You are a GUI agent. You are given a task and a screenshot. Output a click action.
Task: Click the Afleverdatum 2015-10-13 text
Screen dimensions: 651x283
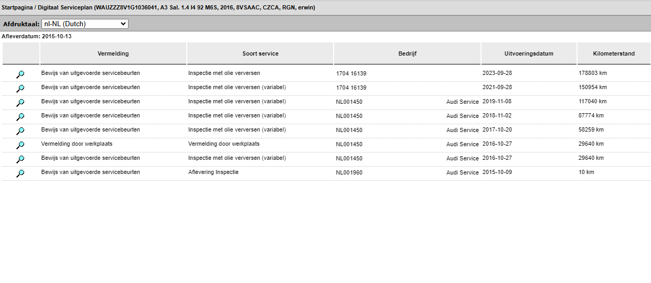tap(37, 37)
